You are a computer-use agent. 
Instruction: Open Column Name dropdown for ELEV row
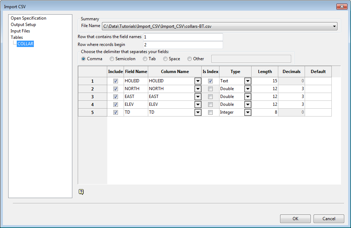point(198,105)
